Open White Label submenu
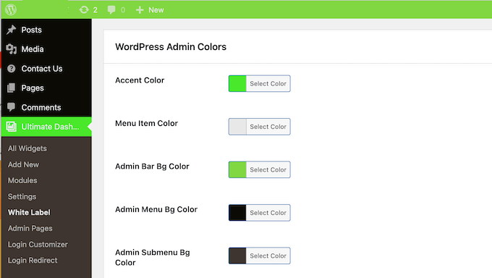Screen dimensions: 492x278 [x=29, y=213]
